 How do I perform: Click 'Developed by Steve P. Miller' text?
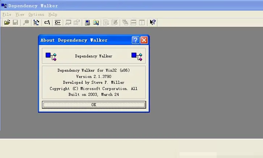(94, 82)
